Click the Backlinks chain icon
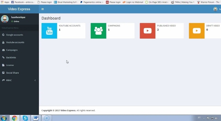 coord(3,58)
